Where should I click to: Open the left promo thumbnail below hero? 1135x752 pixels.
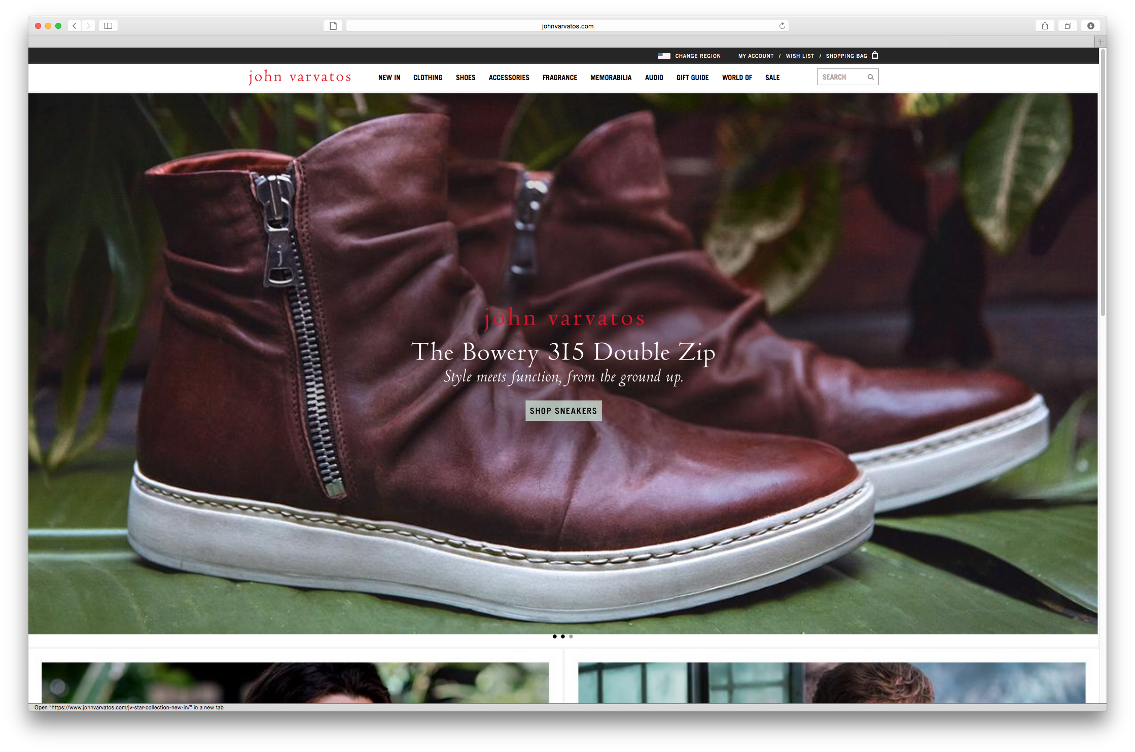295,683
